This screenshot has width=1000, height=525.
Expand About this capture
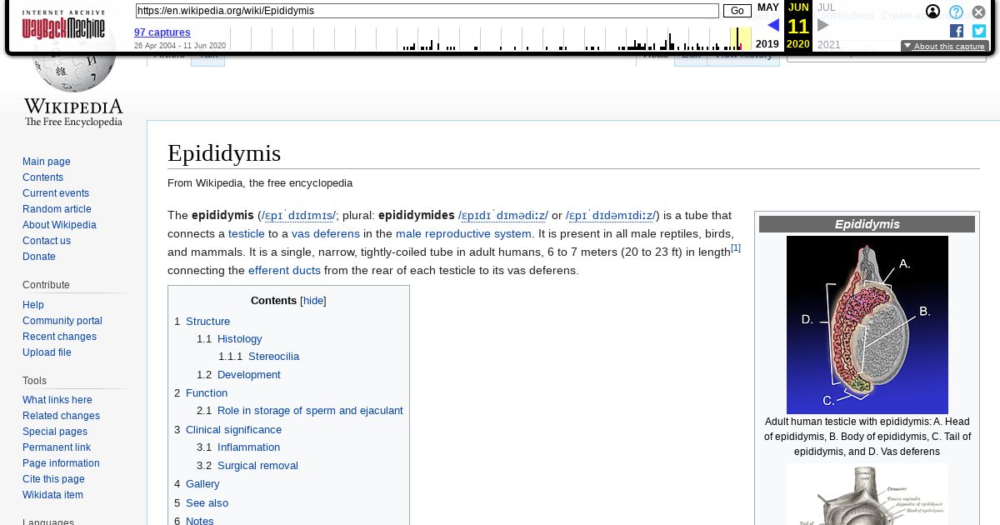[x=944, y=47]
